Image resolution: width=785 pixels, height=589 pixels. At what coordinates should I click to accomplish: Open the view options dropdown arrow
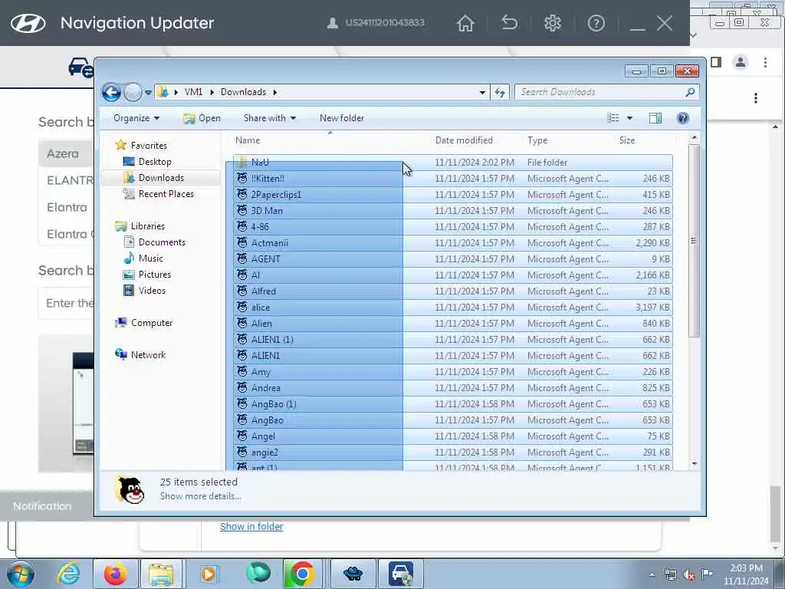pos(630,119)
